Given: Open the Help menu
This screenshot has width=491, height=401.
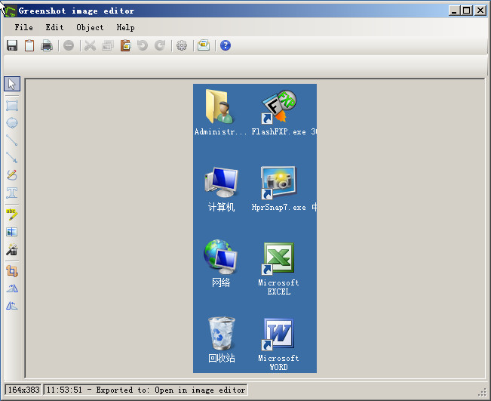Looking at the screenshot, I should [125, 28].
